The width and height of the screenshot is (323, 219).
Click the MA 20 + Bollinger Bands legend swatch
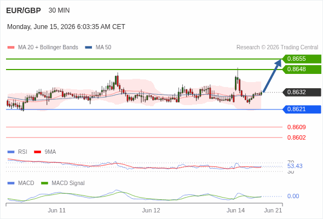coord(11,48)
